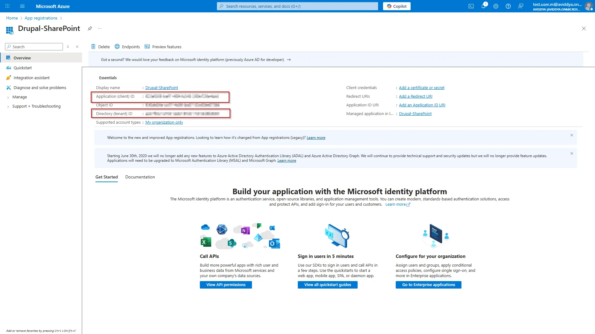The image size is (595, 334).
Task: Focus the sidebar Search field
Action: 34,47
